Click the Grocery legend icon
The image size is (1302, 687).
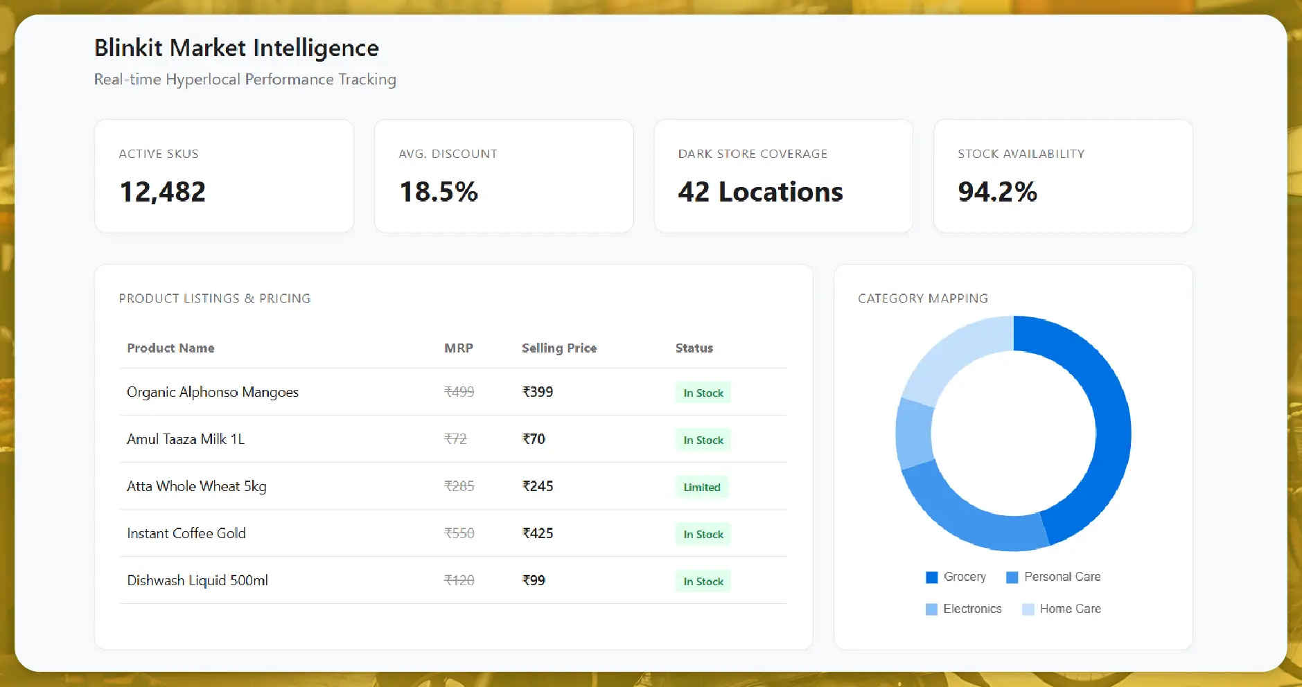[x=931, y=577]
